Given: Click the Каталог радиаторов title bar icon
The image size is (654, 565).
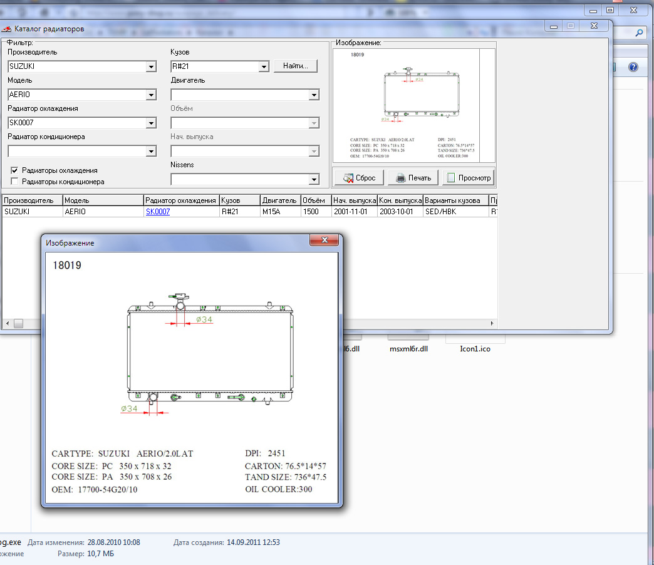Looking at the screenshot, I should pos(6,29).
